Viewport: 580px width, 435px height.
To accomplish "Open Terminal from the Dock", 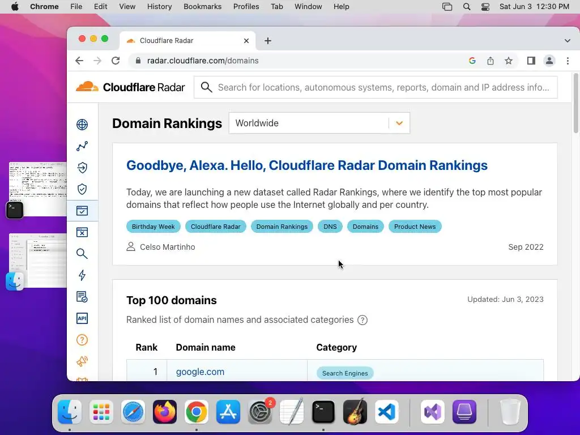I will pyautogui.click(x=323, y=412).
